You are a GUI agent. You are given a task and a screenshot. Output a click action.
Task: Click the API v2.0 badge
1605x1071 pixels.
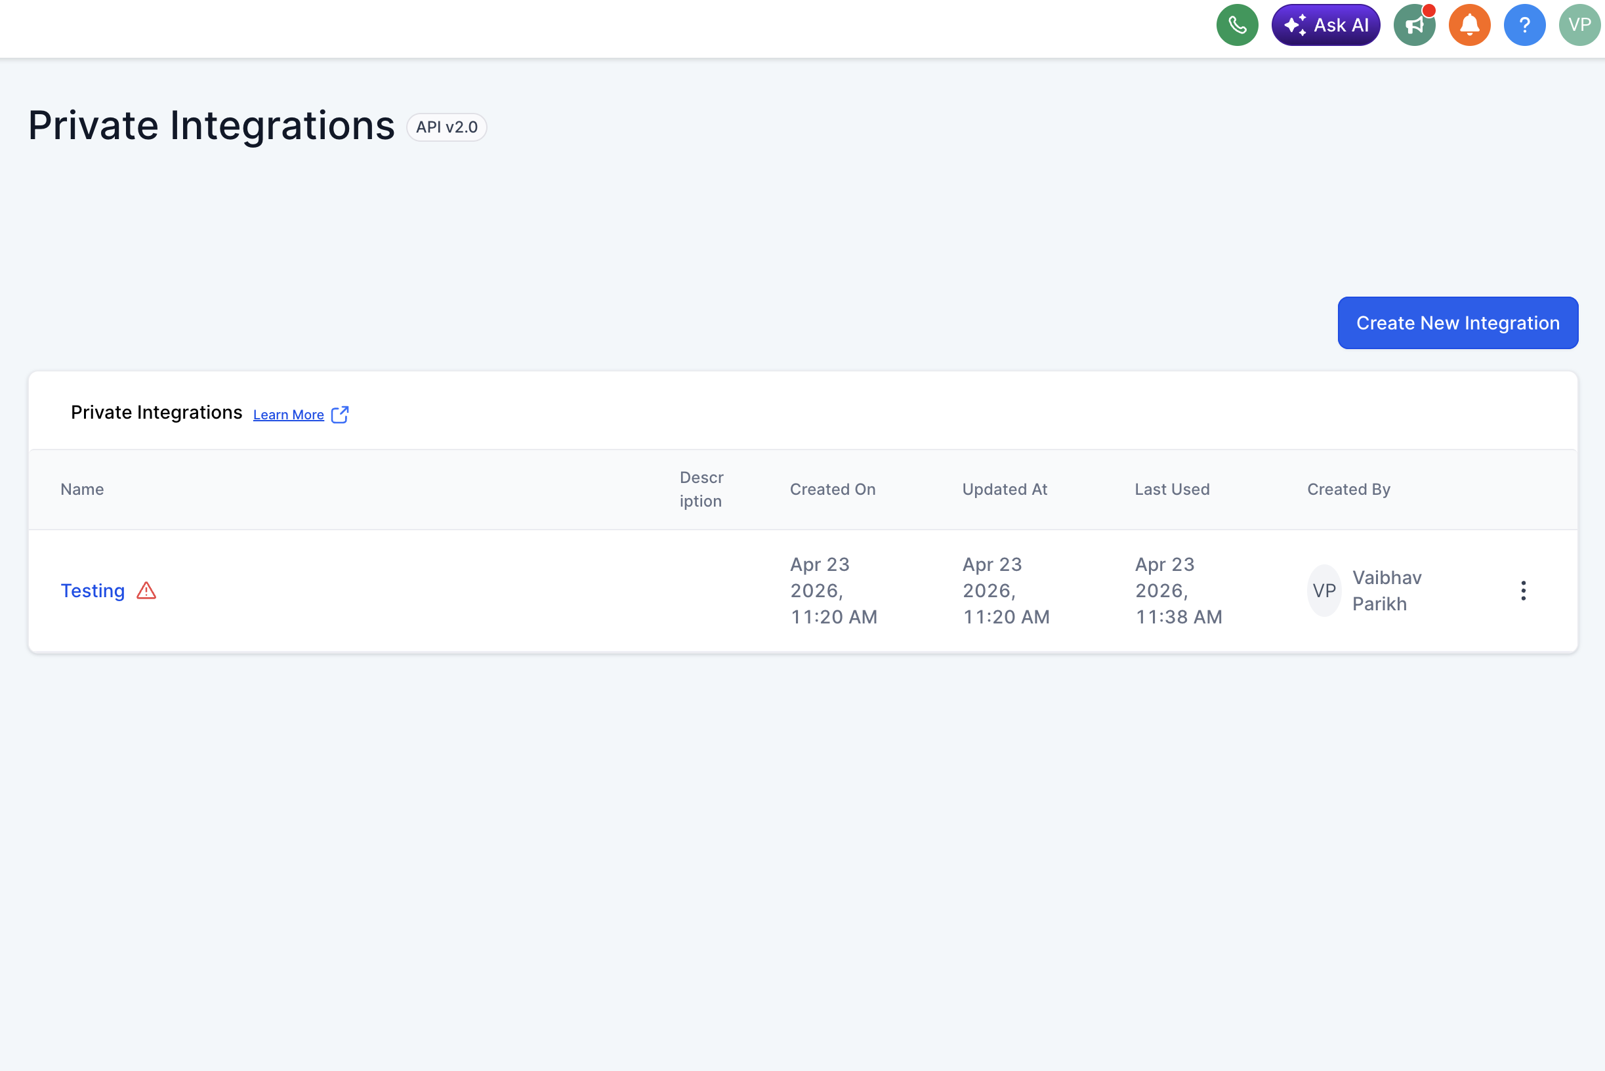click(447, 128)
